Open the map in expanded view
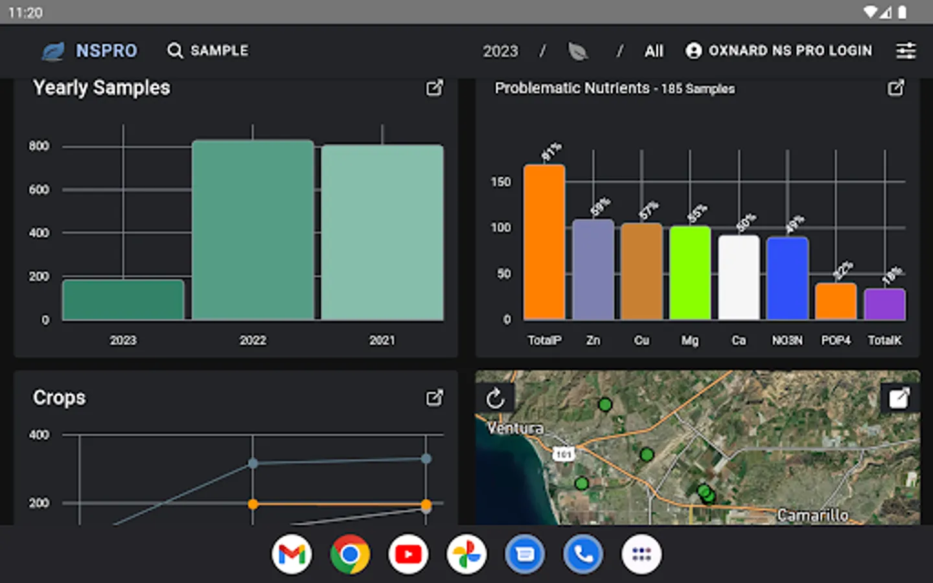 point(899,398)
